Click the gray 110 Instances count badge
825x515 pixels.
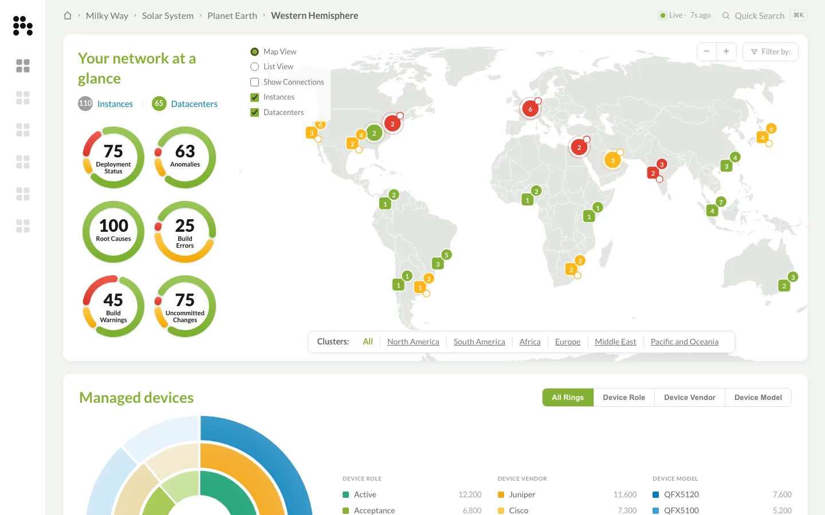(85, 104)
